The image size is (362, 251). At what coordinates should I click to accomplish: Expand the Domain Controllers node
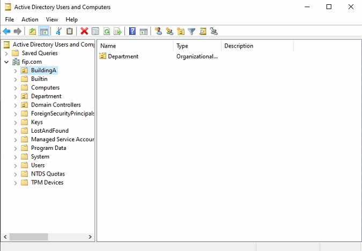pyautogui.click(x=16, y=105)
